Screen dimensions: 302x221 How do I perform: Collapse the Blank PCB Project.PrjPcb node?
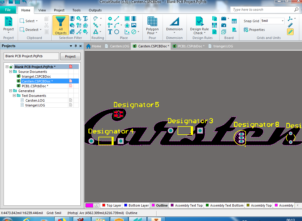coord(7,67)
